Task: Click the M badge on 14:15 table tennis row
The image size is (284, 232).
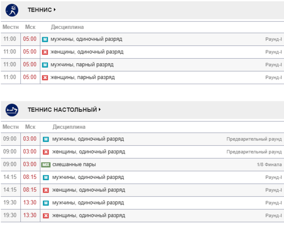Action: tap(46, 177)
